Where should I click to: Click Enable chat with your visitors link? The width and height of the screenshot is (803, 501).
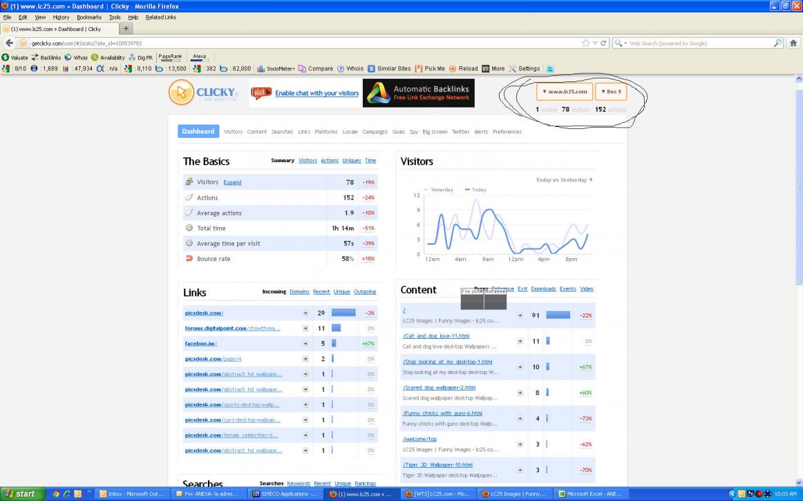click(x=317, y=93)
